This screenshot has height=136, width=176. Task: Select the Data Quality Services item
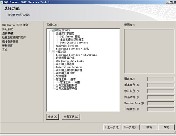pyautogui.click(x=74, y=43)
